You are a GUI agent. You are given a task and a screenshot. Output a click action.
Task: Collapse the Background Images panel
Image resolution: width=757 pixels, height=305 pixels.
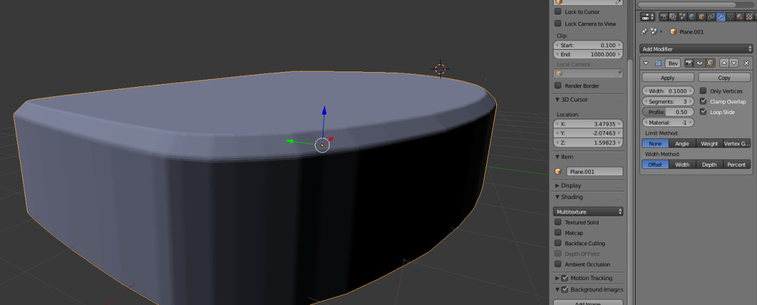(557, 290)
